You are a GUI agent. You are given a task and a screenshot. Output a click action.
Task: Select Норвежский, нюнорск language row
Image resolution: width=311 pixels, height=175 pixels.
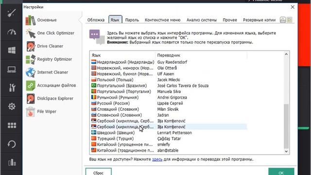[x=169, y=68]
